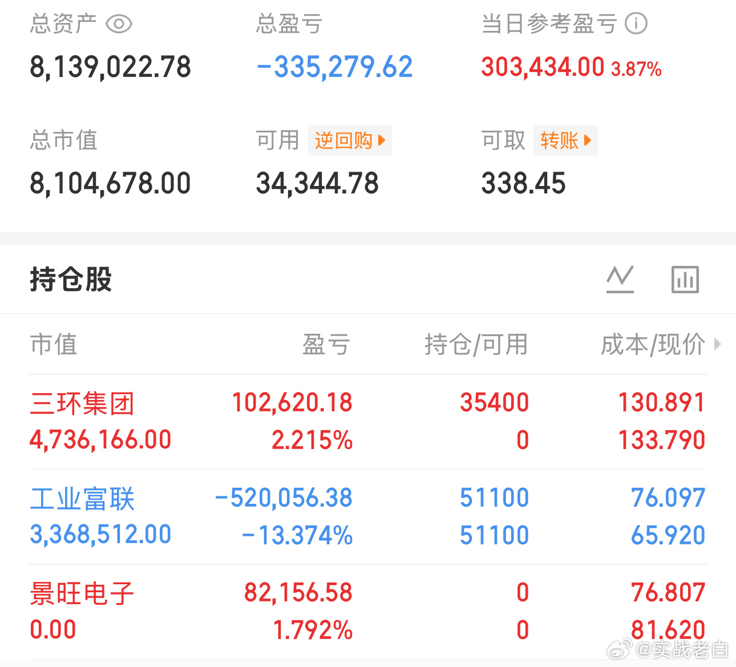Select total assets value 8,139,022.78

110,67
